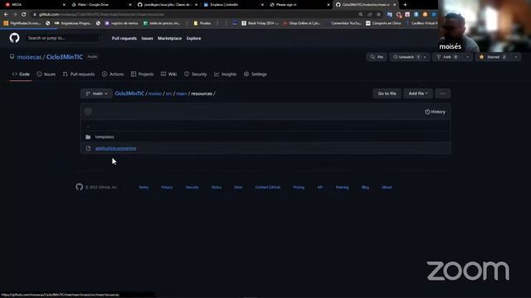Open the Projects tab
Viewport: 531px width, 298px height.
coord(142,74)
